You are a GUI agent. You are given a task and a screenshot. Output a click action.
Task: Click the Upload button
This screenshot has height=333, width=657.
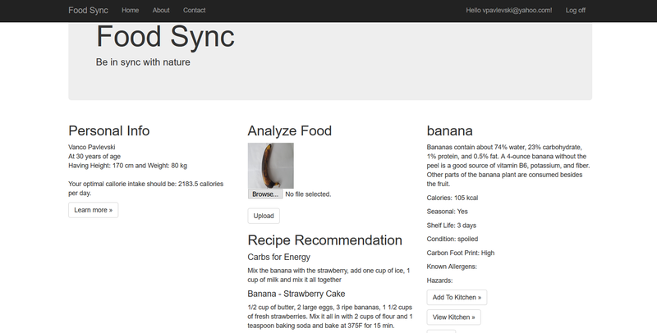tap(264, 216)
